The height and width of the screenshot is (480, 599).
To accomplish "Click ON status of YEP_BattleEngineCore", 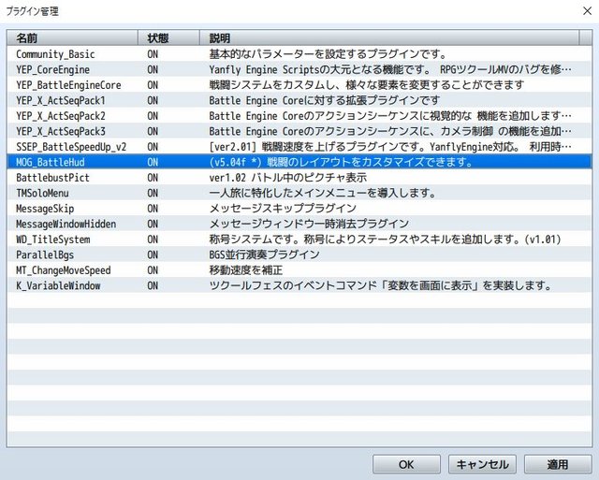I will [x=153, y=85].
